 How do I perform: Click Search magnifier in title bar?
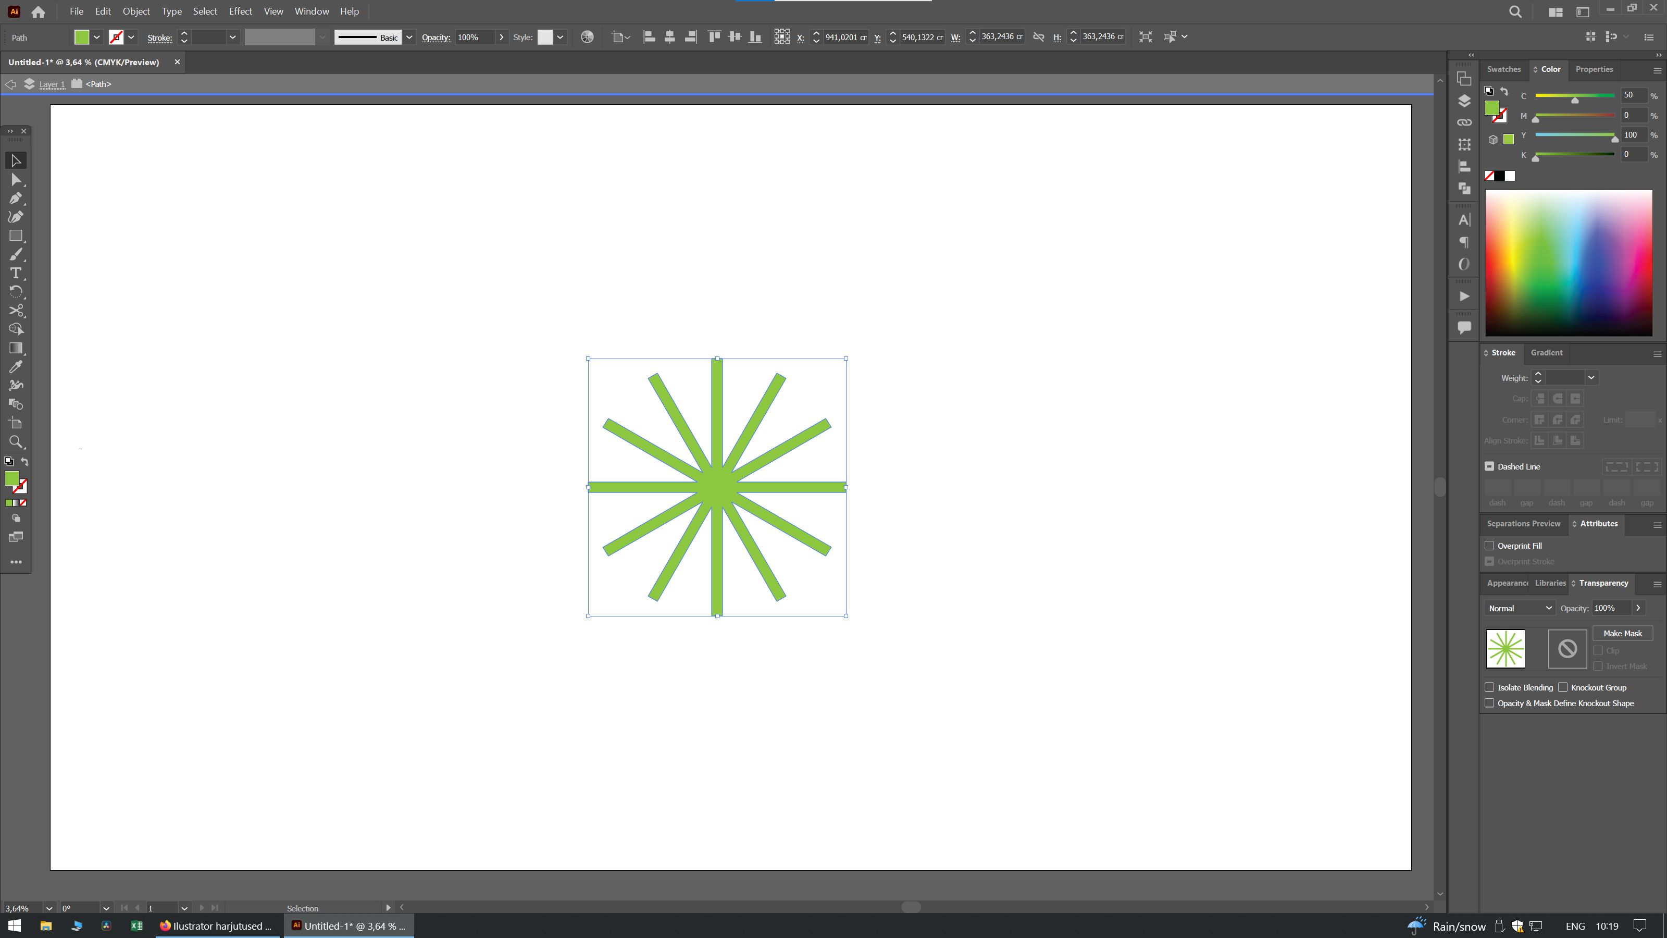[1515, 11]
